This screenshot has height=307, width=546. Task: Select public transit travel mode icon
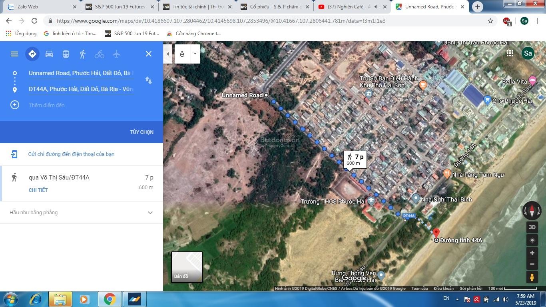point(66,54)
